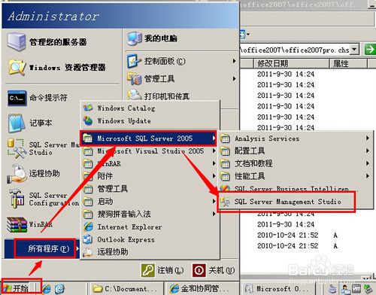Click network users tray icon
The height and width of the screenshot is (295, 376).
[x=346, y=289]
